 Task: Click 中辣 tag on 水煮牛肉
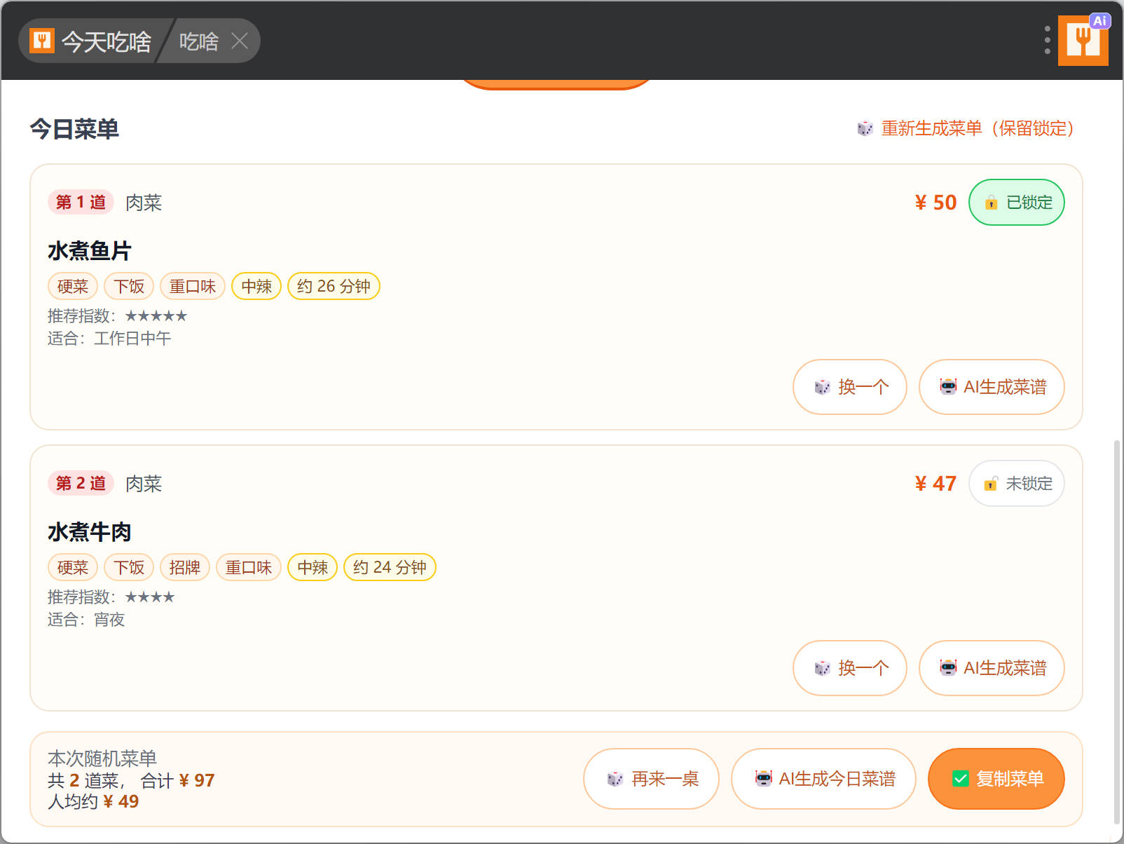[313, 567]
